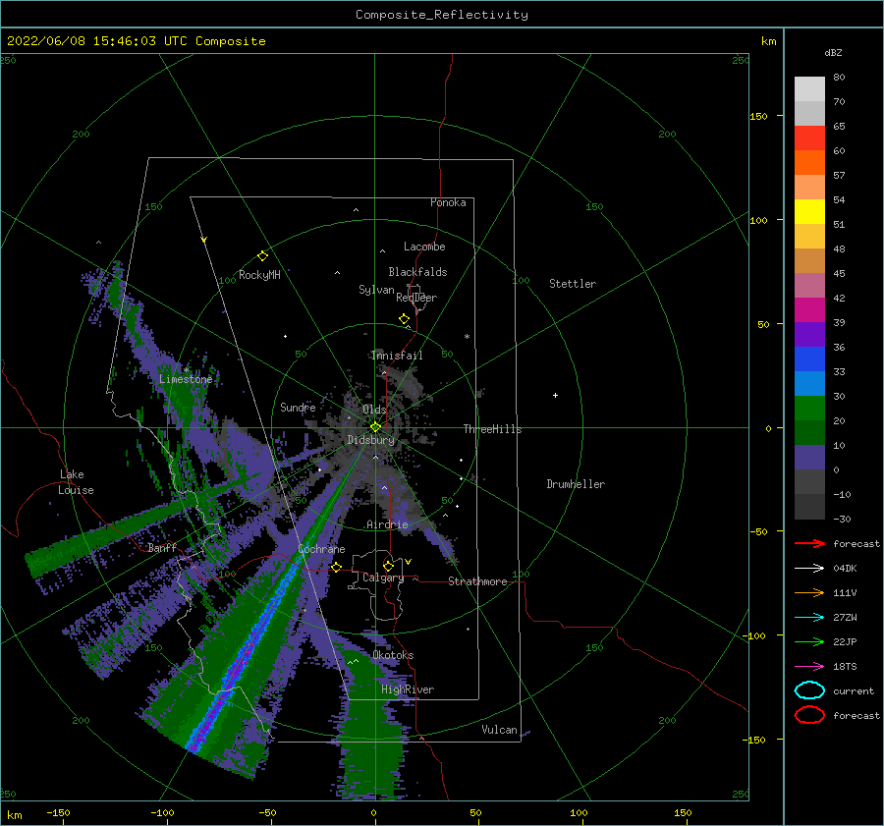
Task: Click the Sylvan label
Action: click(376, 290)
